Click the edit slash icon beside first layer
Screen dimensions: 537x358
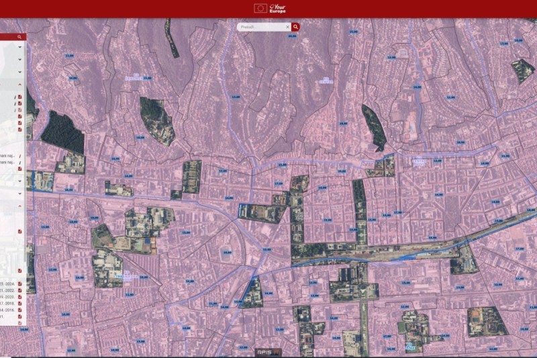[x=15, y=97]
